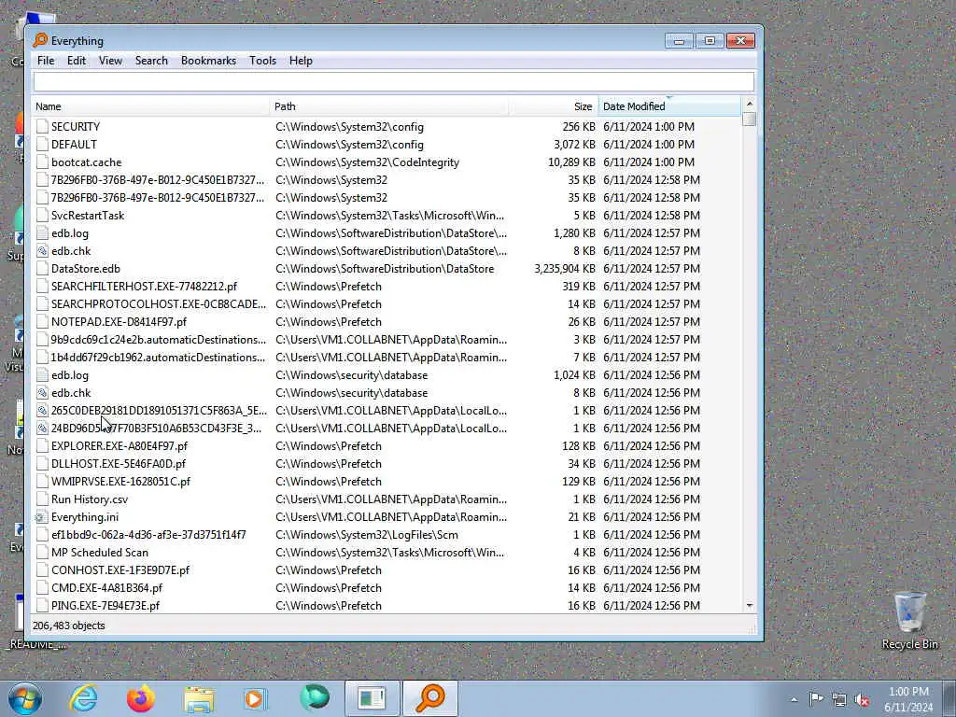
Task: Select ef1bbd9c-062a-4d36-af3e-37d3751f14f7 file name
Action: click(x=148, y=535)
